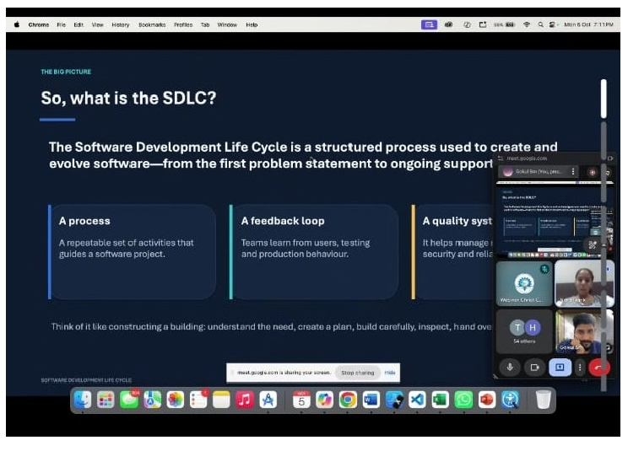The image size is (628, 451).
Task: Open Photos app in Dock
Action: [175, 400]
